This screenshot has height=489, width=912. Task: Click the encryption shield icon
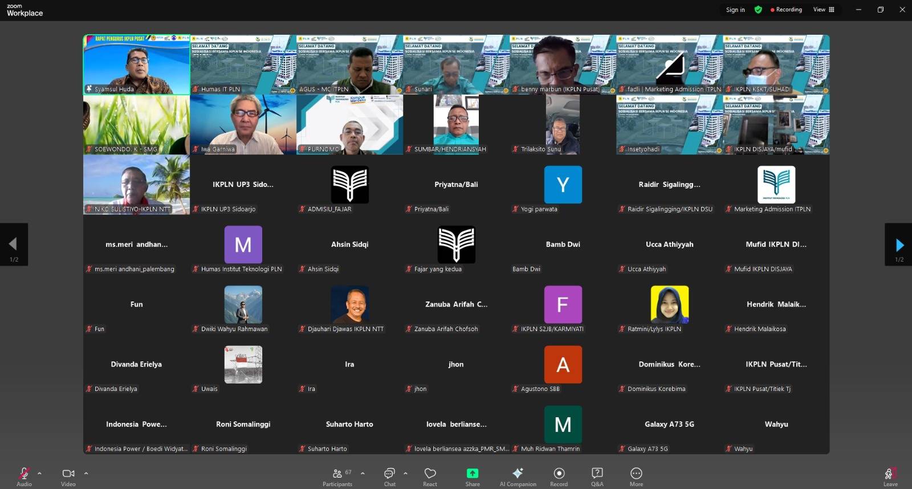click(758, 10)
